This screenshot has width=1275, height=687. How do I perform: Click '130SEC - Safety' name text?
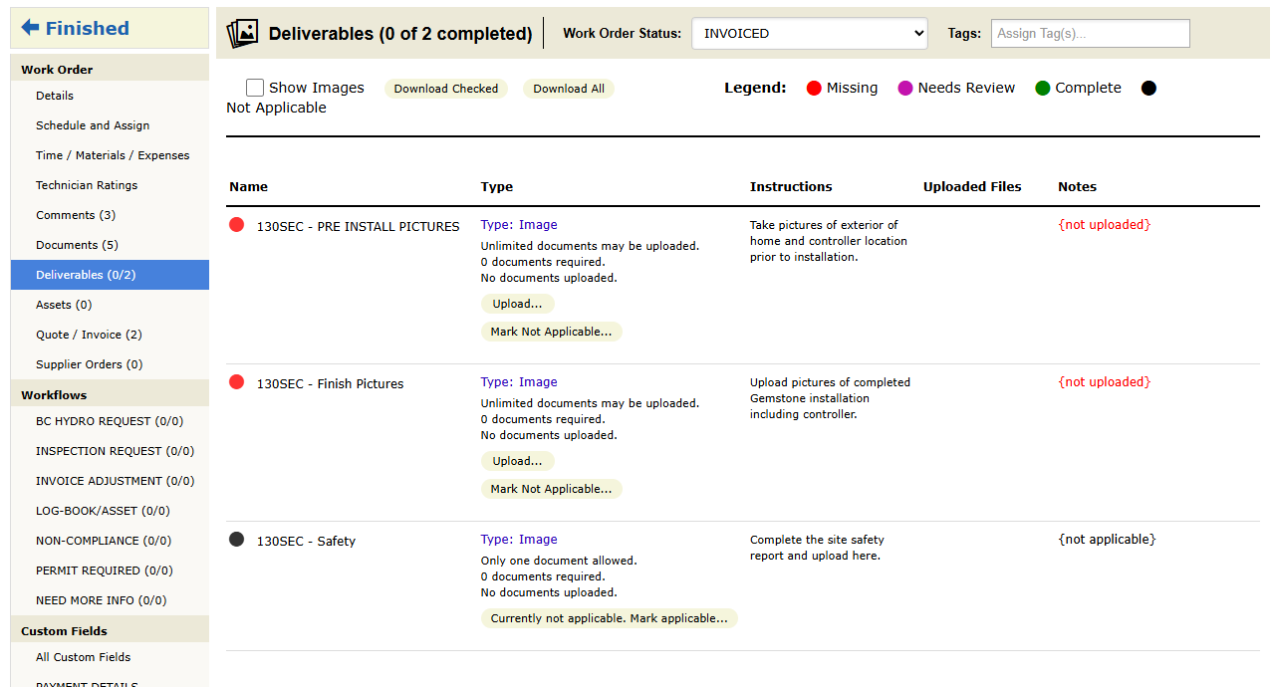tap(306, 542)
